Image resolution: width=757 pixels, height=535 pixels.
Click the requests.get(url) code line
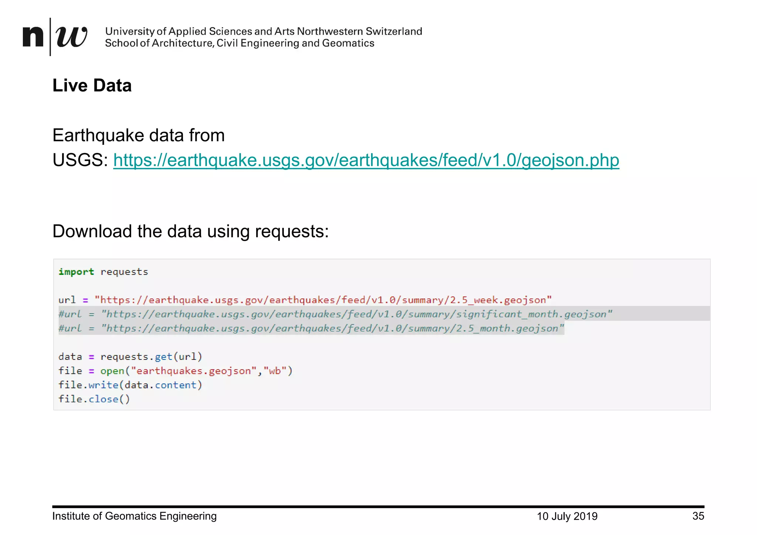[x=130, y=357]
